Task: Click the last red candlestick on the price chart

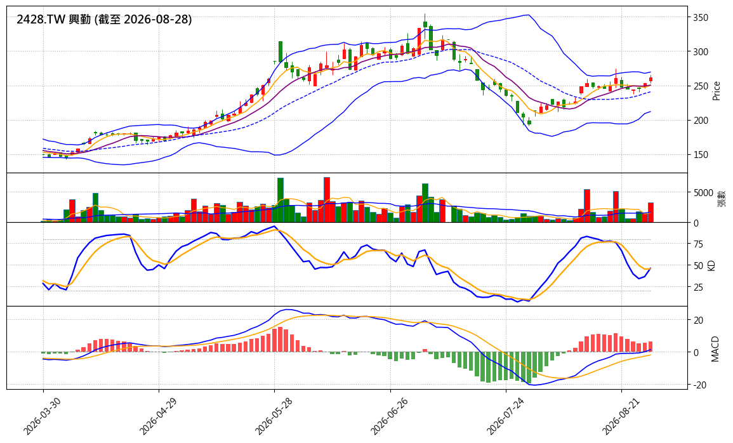Action: (x=650, y=79)
